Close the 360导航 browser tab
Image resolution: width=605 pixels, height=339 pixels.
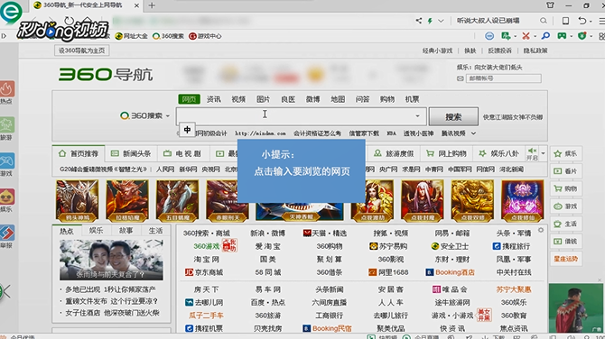[136, 5]
